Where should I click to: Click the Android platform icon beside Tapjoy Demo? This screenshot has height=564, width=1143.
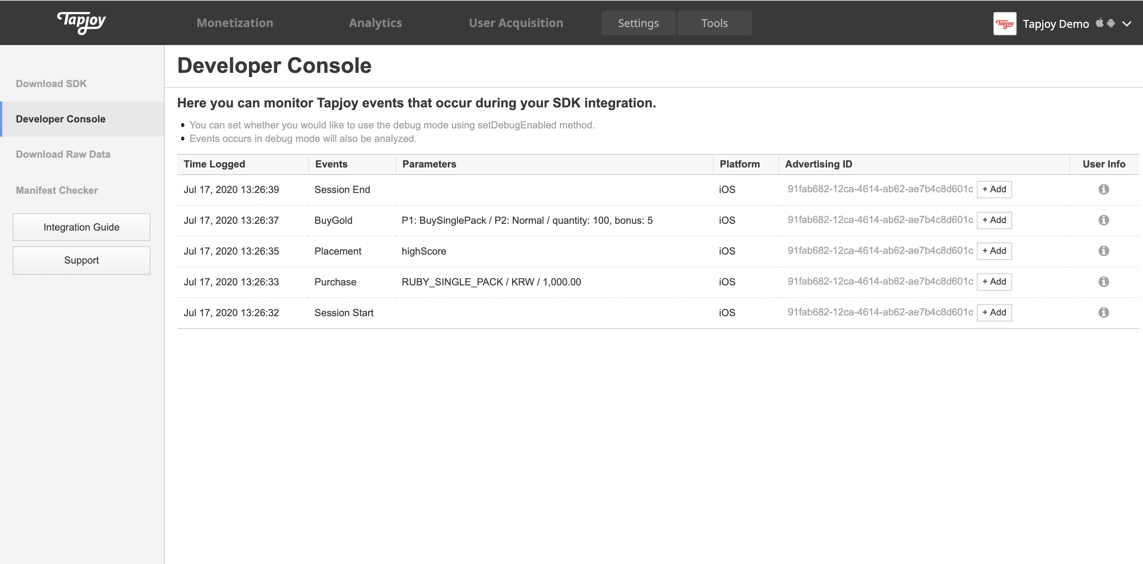pos(1111,23)
